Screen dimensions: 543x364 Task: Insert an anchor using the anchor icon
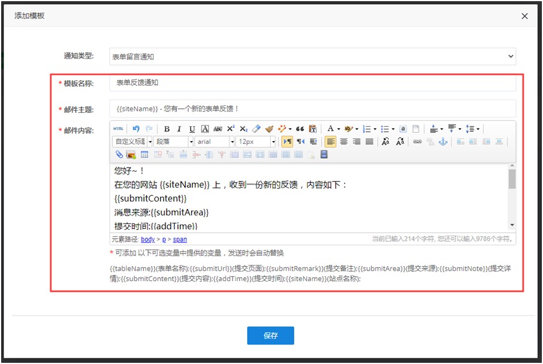(443, 142)
